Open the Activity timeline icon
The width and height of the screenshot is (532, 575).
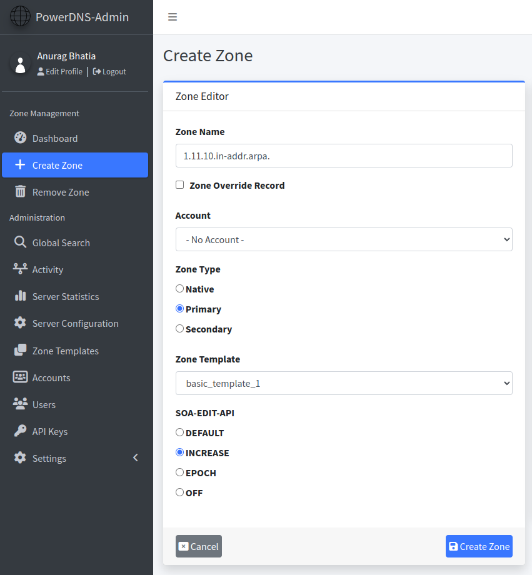[x=20, y=269]
